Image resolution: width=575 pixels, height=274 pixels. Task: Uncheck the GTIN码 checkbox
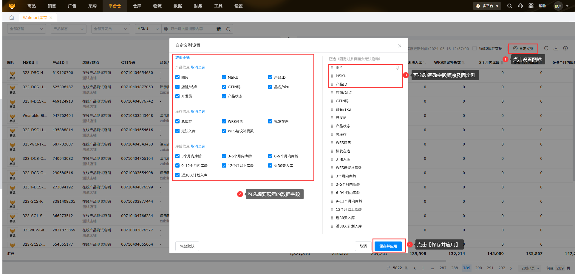click(224, 87)
